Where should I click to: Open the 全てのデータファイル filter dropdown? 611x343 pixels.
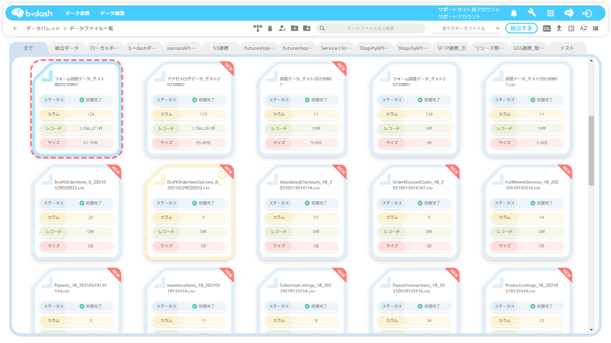[465, 29]
